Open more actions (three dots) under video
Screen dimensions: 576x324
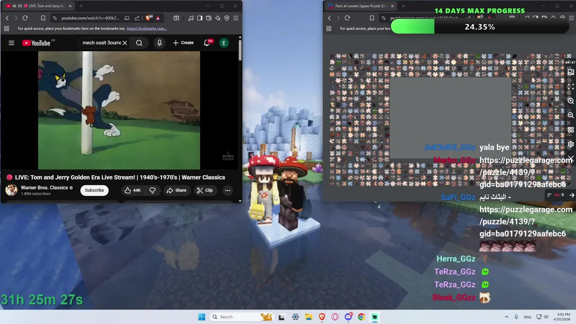pyautogui.click(x=228, y=190)
